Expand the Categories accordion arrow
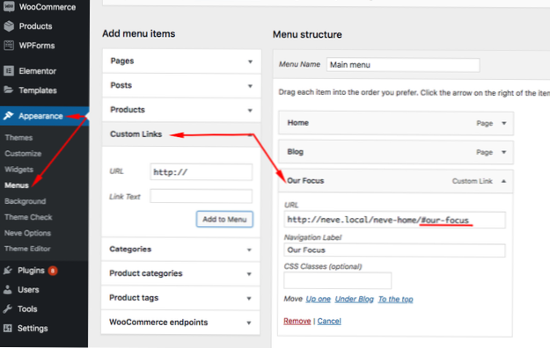This screenshot has width=550, height=348. (249, 250)
